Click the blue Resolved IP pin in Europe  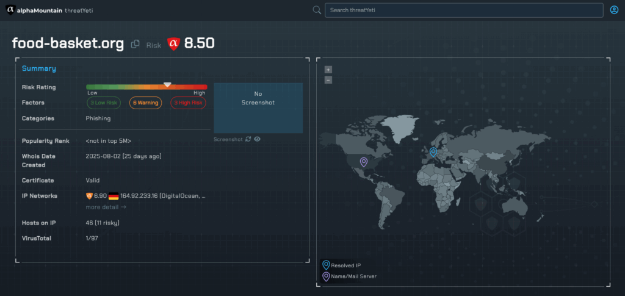click(433, 152)
